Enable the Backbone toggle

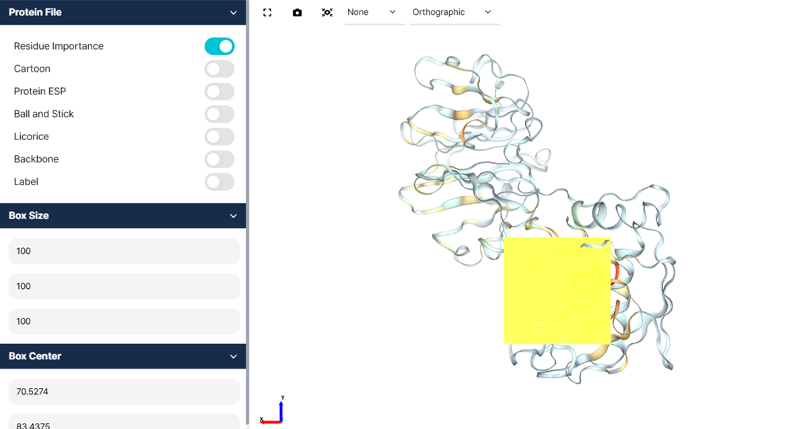pyautogui.click(x=219, y=159)
